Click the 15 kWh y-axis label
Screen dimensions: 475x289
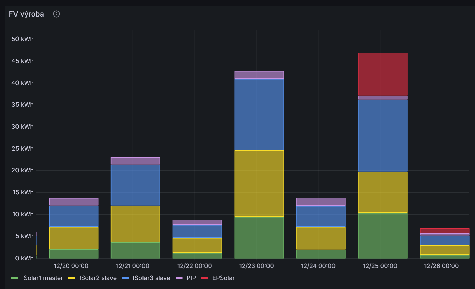coord(23,192)
